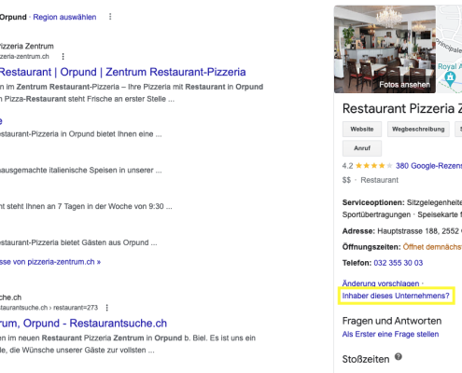Click the Wegbeschreibung button

418,129
